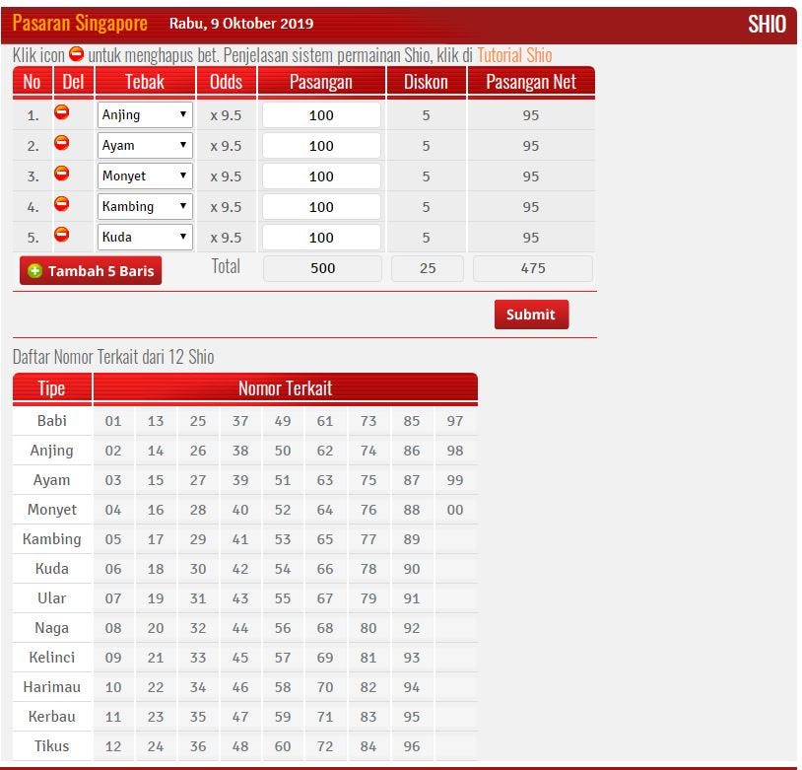Click the x 9.5 odds in row 1
The width and height of the screenshot is (802, 770).
[226, 115]
